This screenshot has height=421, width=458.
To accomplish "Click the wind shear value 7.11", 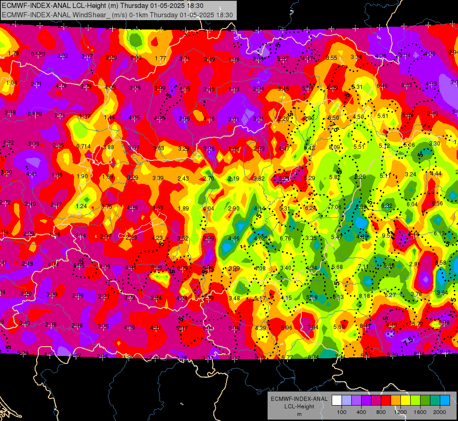I will (363, 267).
